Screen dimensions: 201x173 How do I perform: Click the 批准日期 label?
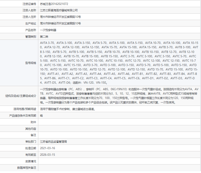pyautogui.click(x=31, y=148)
